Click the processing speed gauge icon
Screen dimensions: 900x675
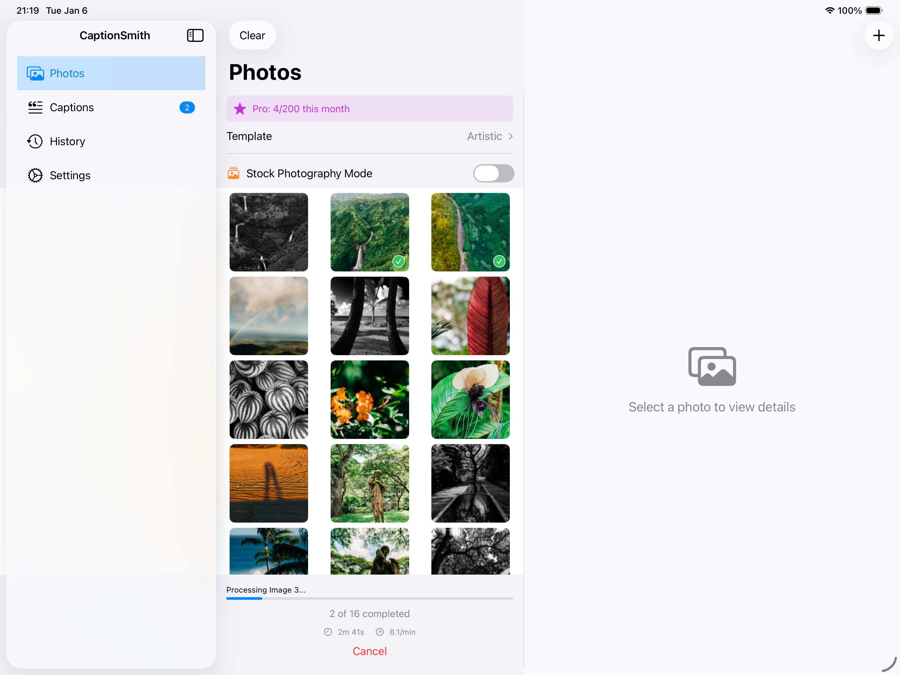380,632
